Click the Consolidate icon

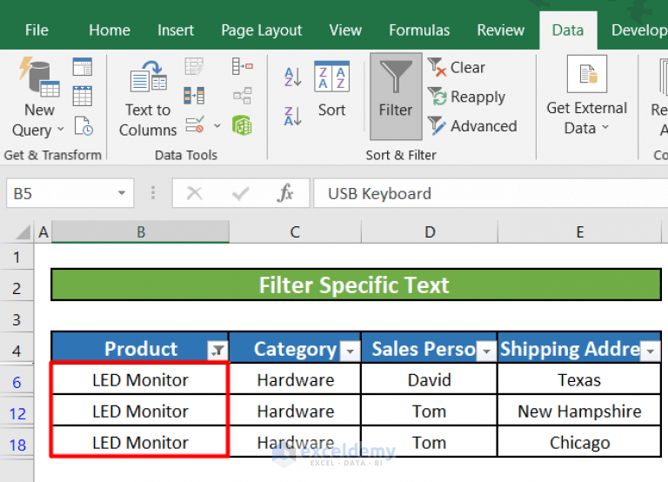coord(243,66)
